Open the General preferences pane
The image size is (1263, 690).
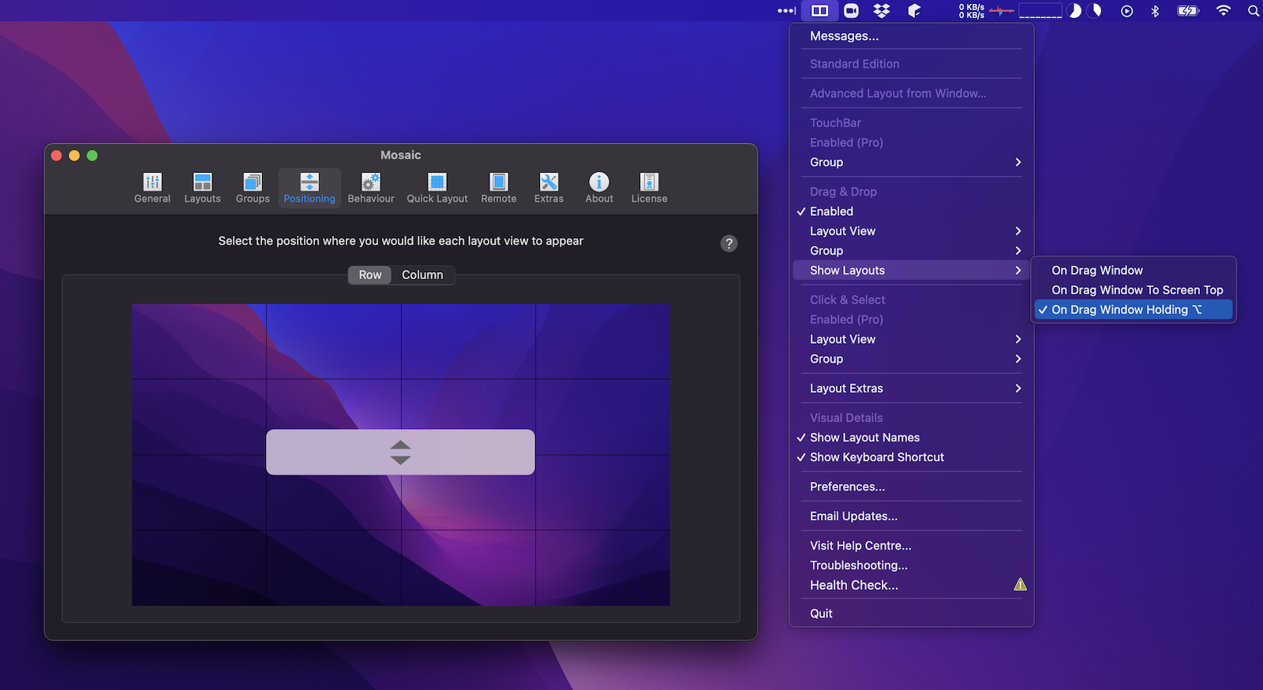coord(152,188)
